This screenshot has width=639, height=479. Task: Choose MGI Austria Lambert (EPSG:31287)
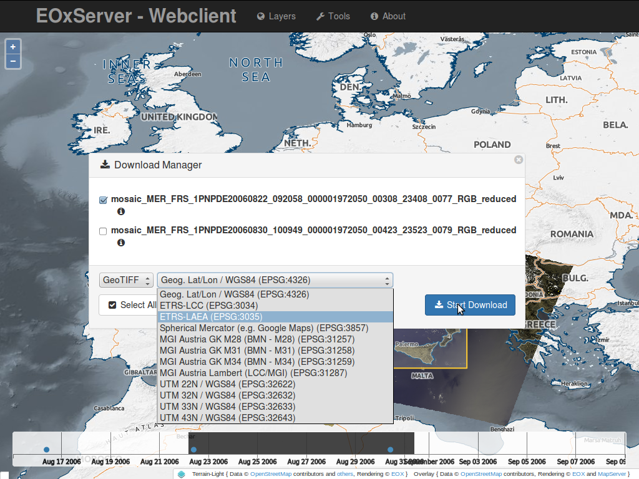(275, 373)
